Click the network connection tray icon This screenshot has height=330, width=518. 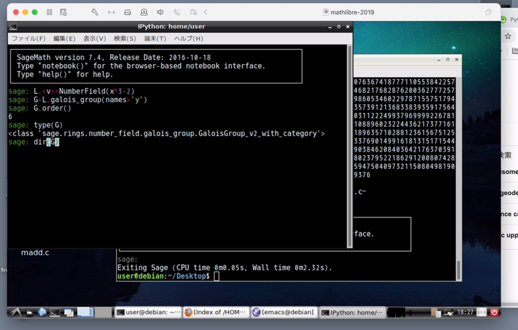click(449, 312)
